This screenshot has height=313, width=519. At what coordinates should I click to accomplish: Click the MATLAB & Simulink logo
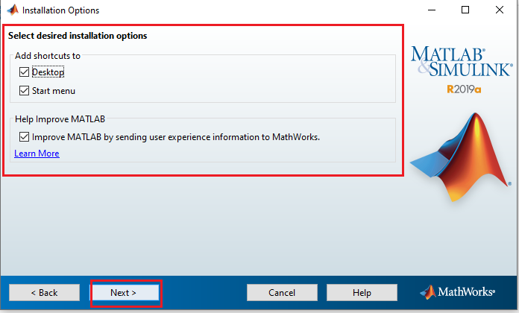point(460,63)
